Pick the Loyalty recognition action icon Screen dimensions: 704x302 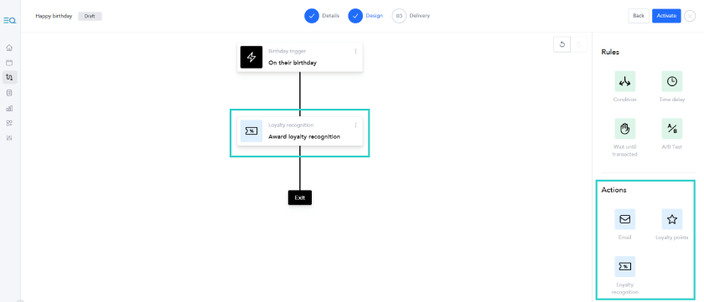pos(625,267)
